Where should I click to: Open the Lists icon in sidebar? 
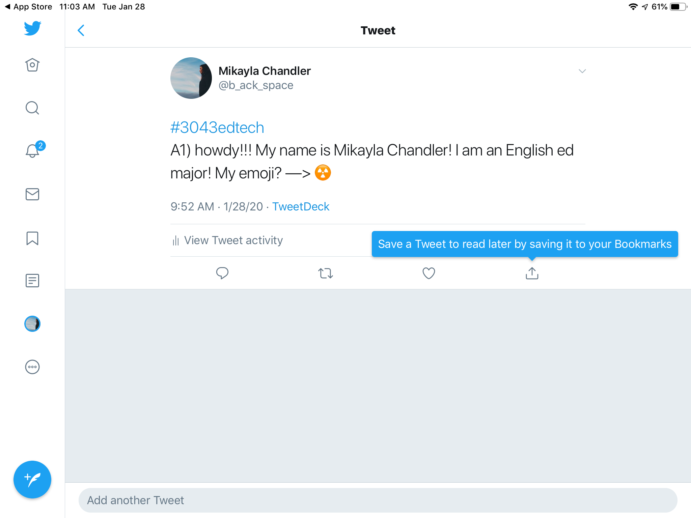[32, 281]
